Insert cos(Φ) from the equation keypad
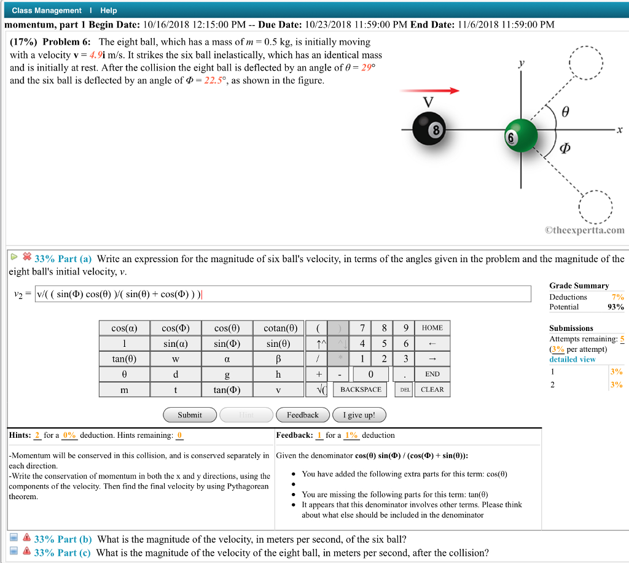This screenshot has width=629, height=563. (176, 328)
